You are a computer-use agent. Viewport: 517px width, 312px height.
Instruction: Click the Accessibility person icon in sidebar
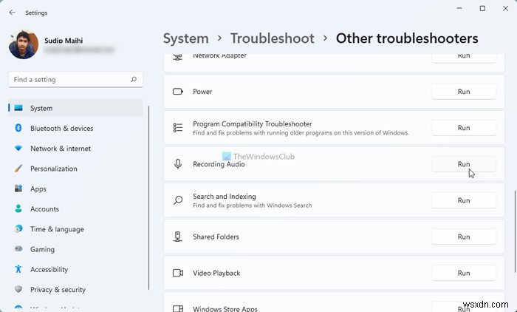(18, 270)
